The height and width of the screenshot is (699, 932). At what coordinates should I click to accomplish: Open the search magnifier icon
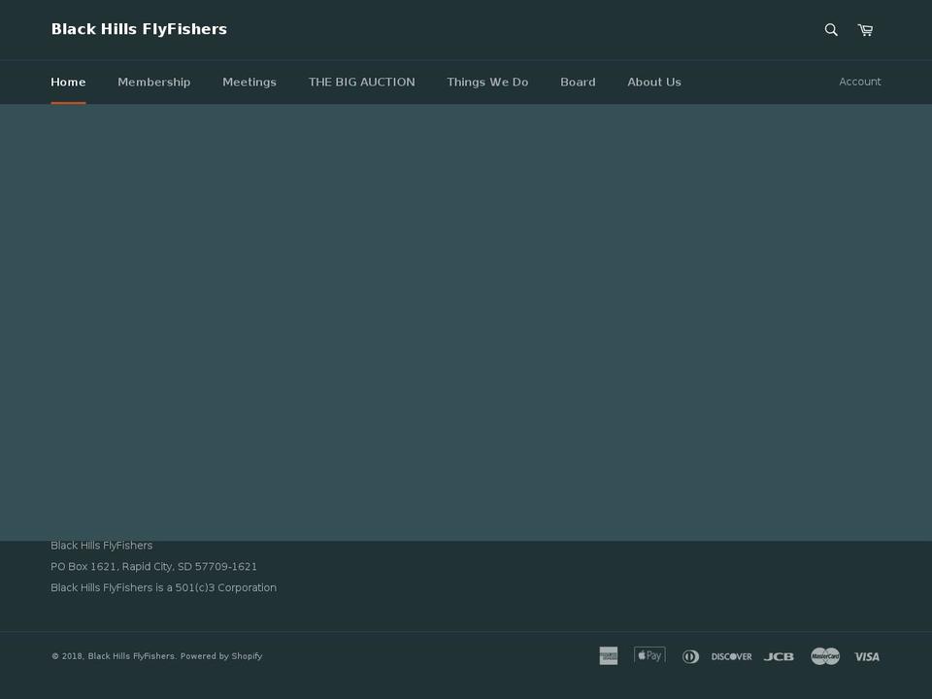tap(831, 30)
